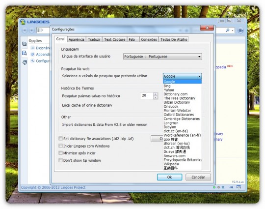
Task: Go forward with the forward arrow
Action: [x=31, y=30]
